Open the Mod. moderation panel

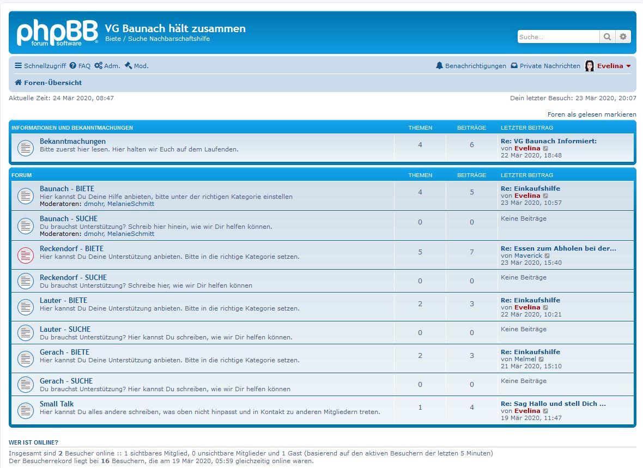coord(137,66)
